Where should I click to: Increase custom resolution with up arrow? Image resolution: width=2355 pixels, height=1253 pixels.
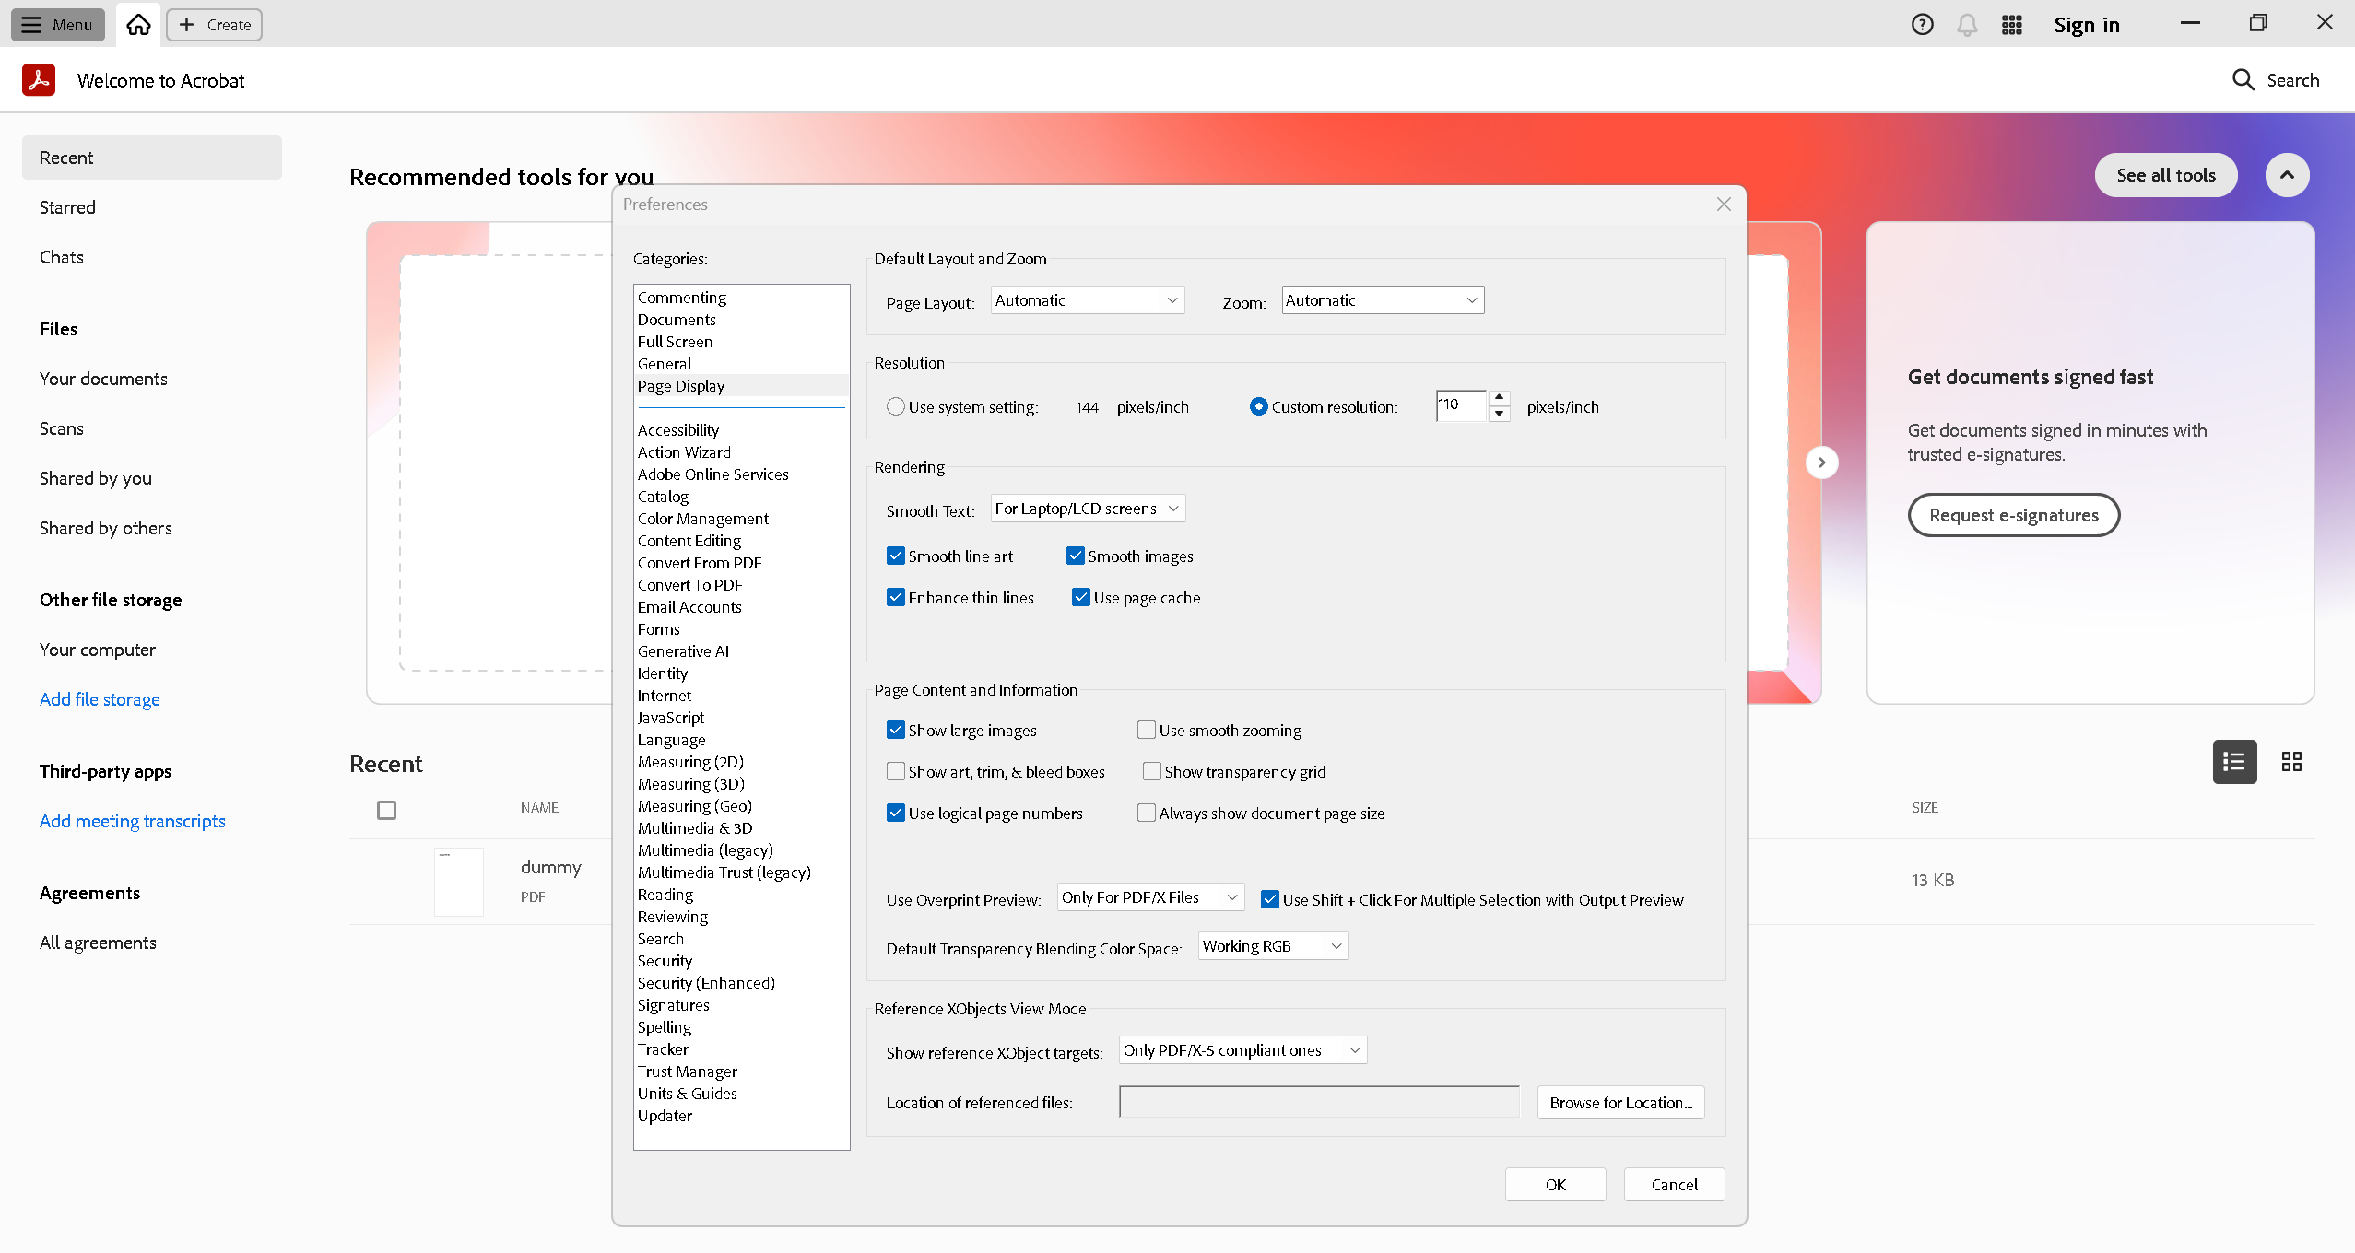point(1499,397)
